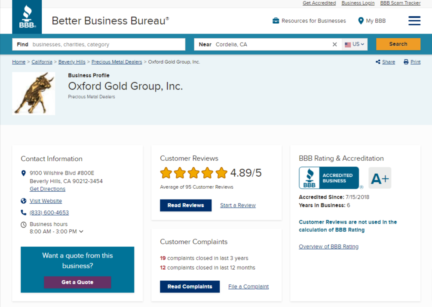Click the Accredited Business seal badge
The height and width of the screenshot is (307, 432).
pos(329,178)
